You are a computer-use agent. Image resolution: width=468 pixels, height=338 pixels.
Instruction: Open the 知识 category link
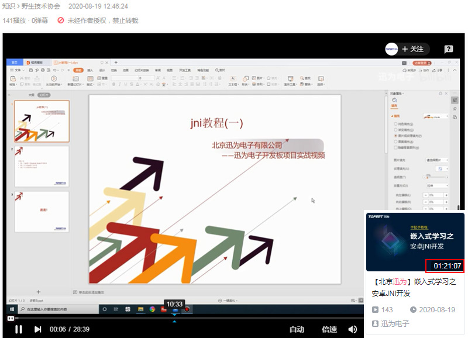tap(9, 6)
